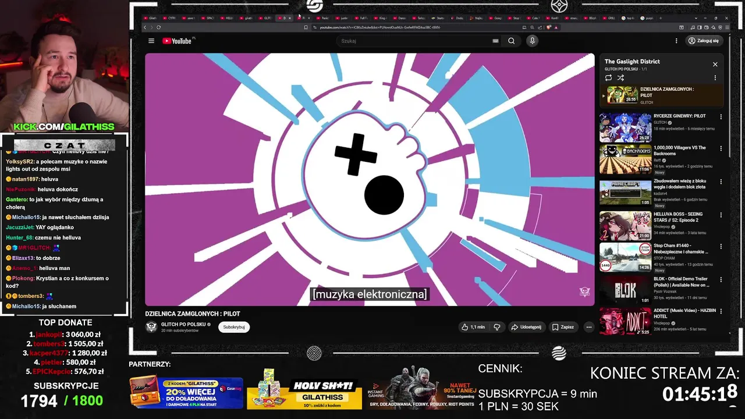This screenshot has width=745, height=419.
Task: Select DZIELNICA ZAMGLONYCH : PILOT playlist item
Action: coord(661,95)
